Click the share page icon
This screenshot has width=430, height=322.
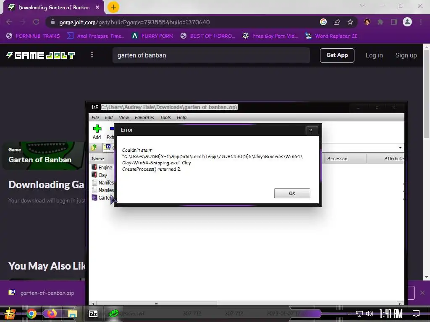click(x=337, y=22)
